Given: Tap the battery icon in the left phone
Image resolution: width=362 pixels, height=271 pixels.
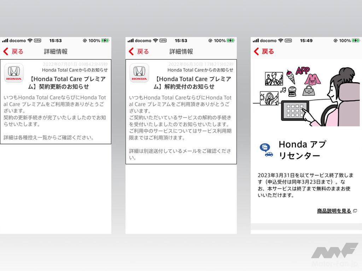Looking at the screenshot, I should pyautogui.click(x=105, y=41).
